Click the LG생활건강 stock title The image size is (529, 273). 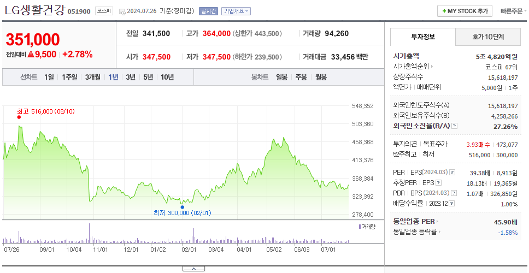[x=35, y=10]
